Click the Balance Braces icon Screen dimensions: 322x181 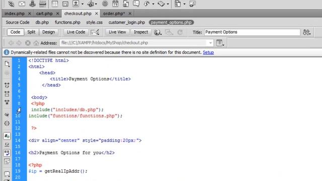pyautogui.click(x=7, y=123)
